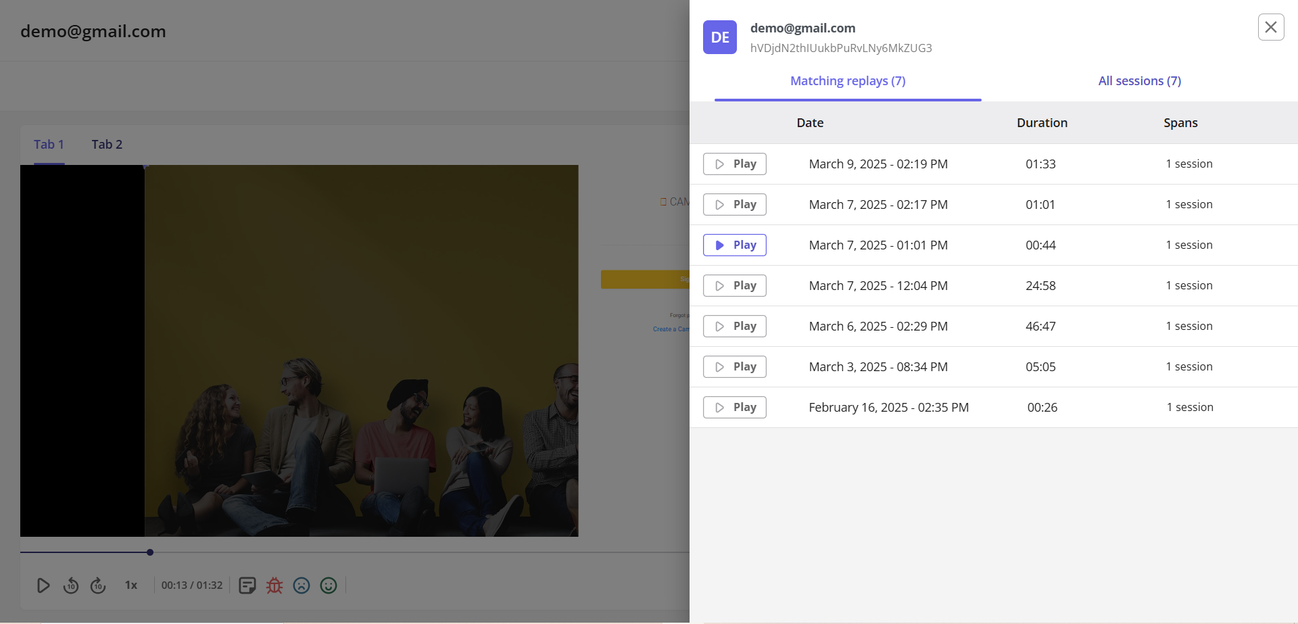Play the February 16, 2025 replay
Screen dimensions: 1298x624
[x=734, y=407]
